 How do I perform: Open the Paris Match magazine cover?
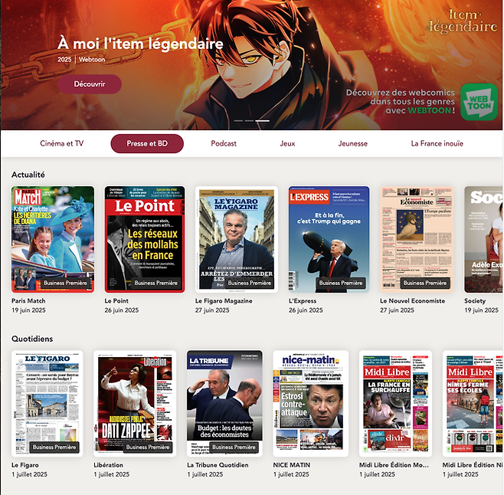point(53,238)
